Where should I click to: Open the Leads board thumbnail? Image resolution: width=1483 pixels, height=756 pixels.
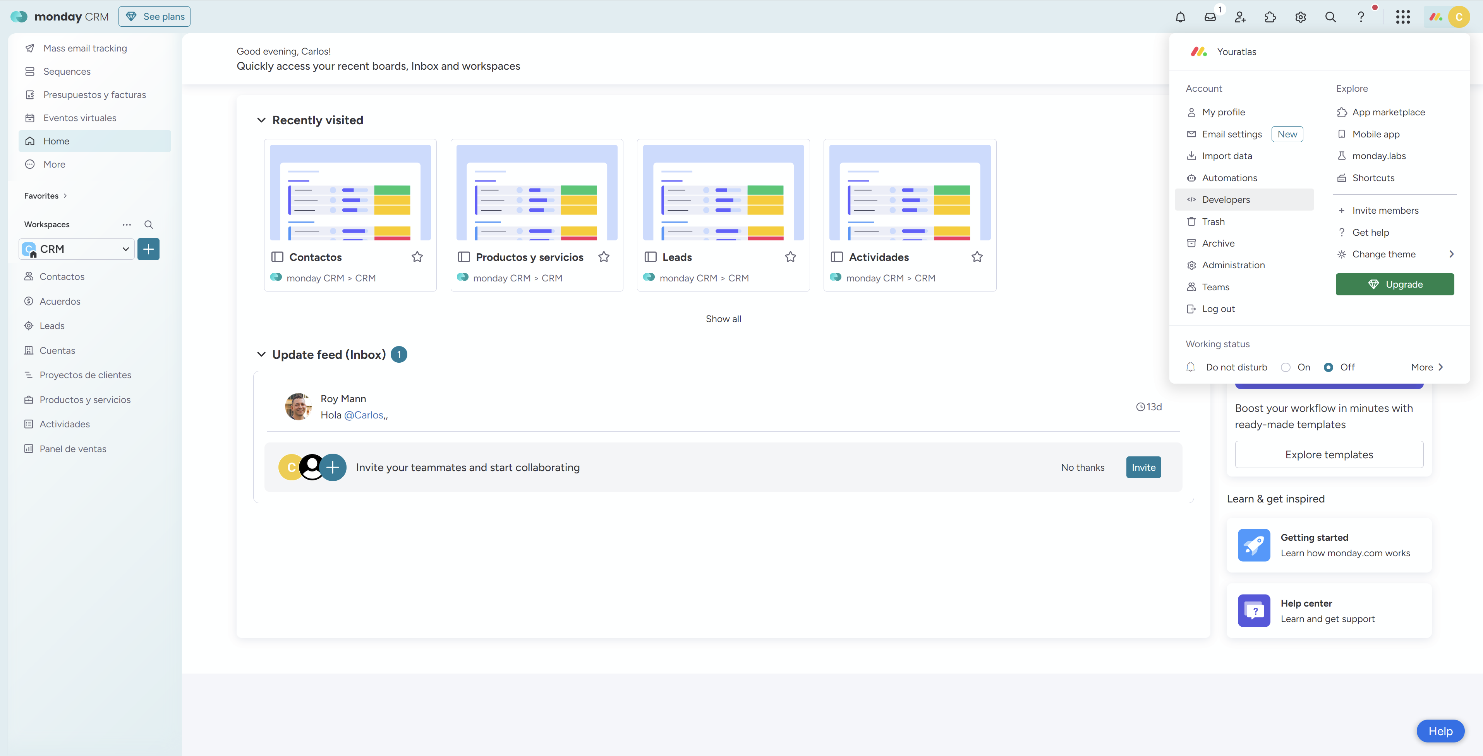click(x=723, y=192)
